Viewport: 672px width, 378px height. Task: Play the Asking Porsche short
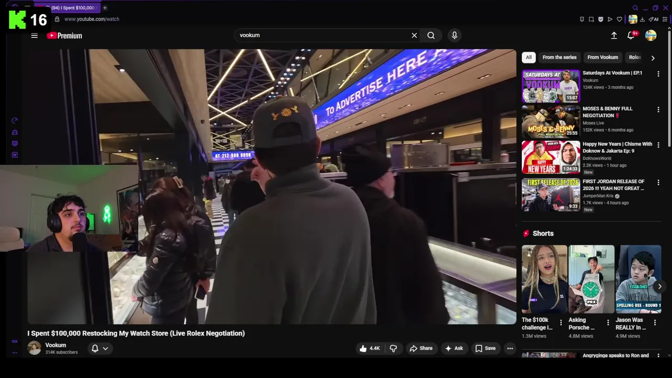(x=591, y=279)
